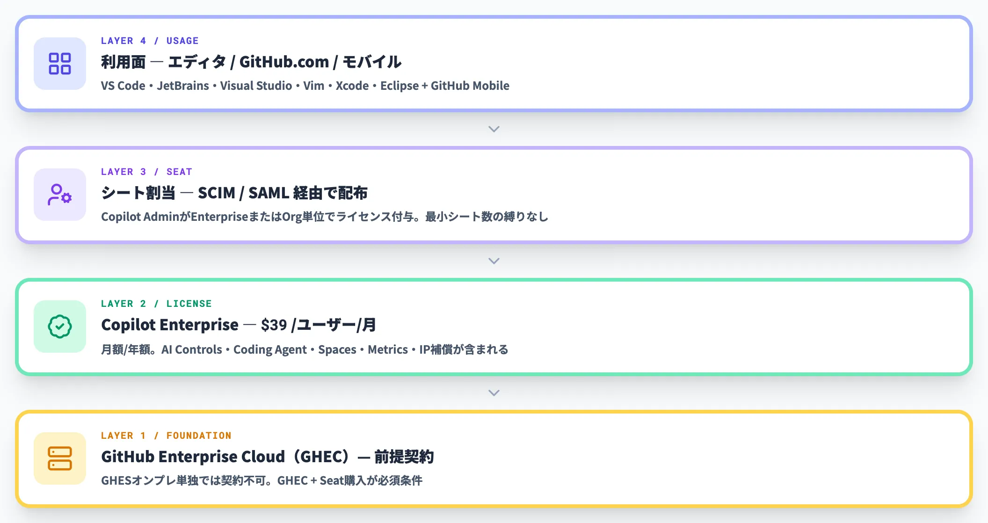
Task: Click heading 'GitHub Enterprise Cloud（GHEC）— 前提契約'
Action: (x=268, y=457)
